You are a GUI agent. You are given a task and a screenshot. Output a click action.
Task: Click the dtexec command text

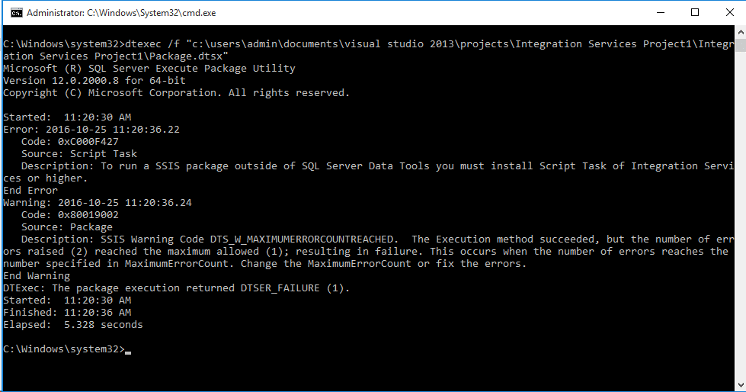[x=142, y=43]
